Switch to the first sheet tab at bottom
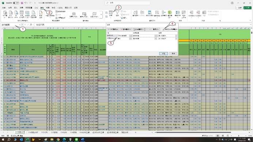 (x=20, y=133)
